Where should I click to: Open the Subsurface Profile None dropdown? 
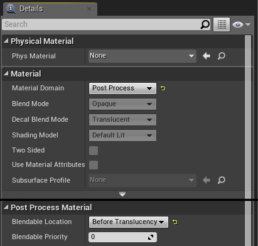142,180
